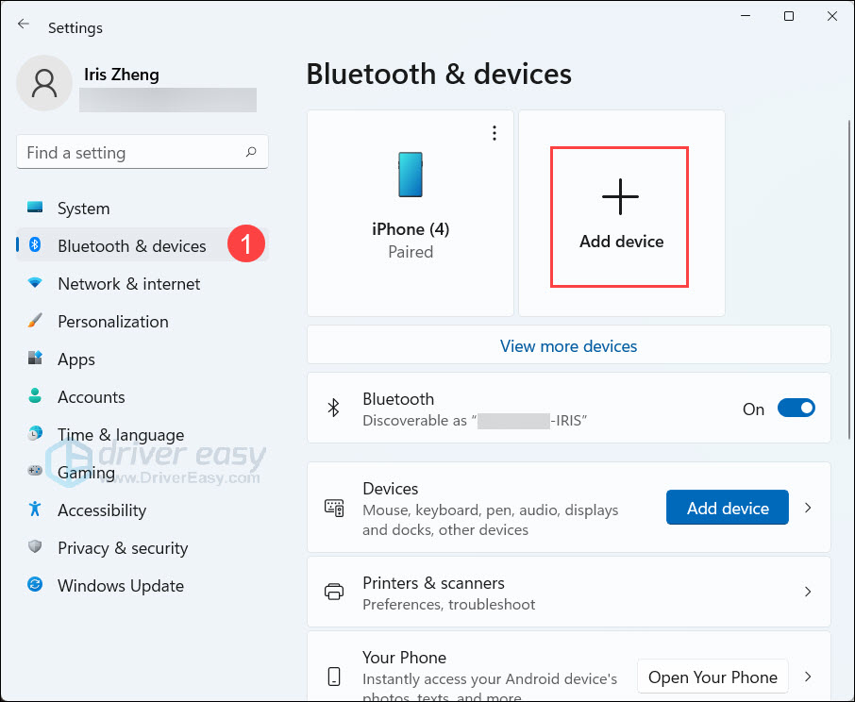Expand Printers & scanners chevron

tap(808, 593)
